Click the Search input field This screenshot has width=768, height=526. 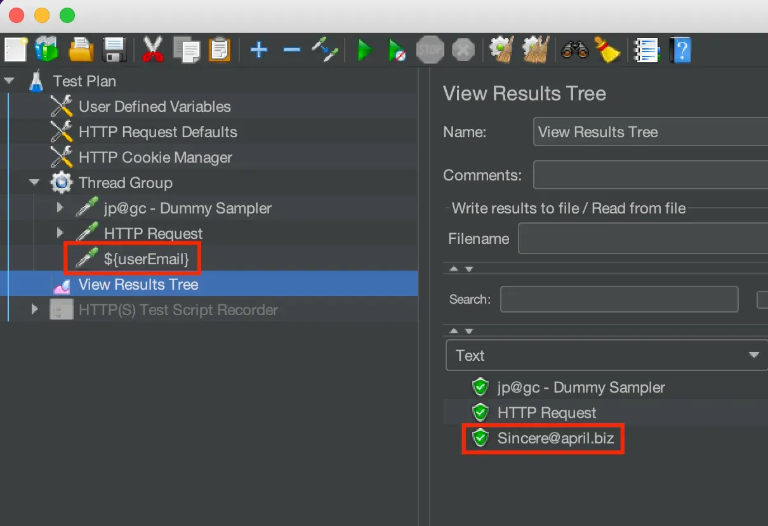coord(619,299)
